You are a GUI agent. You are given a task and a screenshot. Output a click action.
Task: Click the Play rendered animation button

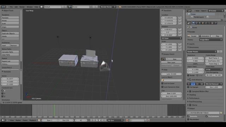pos(216,36)
